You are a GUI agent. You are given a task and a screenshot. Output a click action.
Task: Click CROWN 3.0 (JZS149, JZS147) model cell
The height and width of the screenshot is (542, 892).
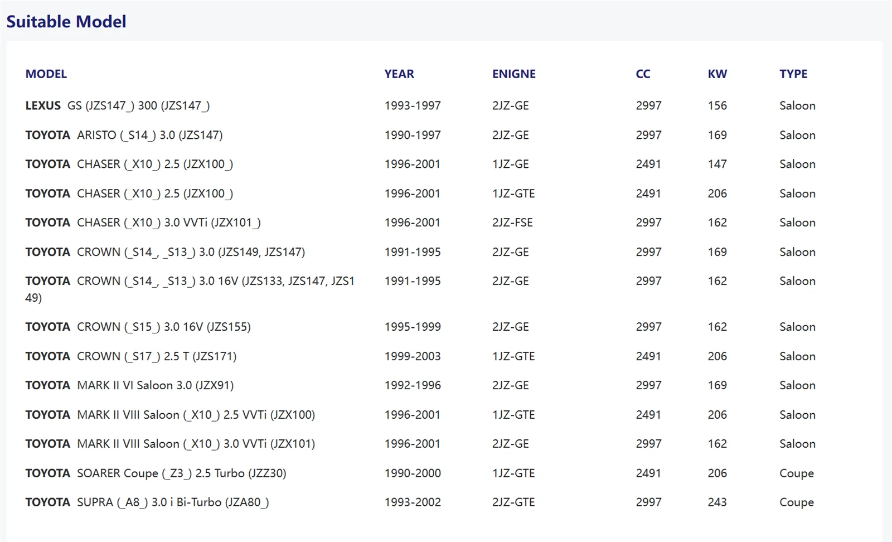click(165, 252)
